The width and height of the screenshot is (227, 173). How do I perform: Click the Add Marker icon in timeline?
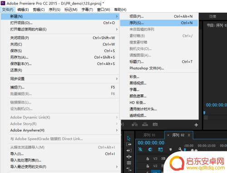click(x=171, y=149)
